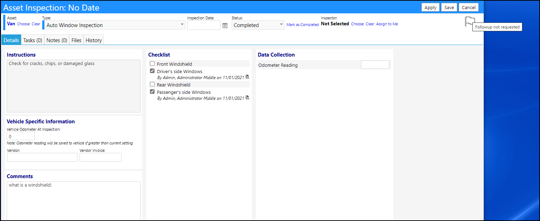Open the Status dropdown showing Completed
This screenshot has height=221, width=540.
258,25
